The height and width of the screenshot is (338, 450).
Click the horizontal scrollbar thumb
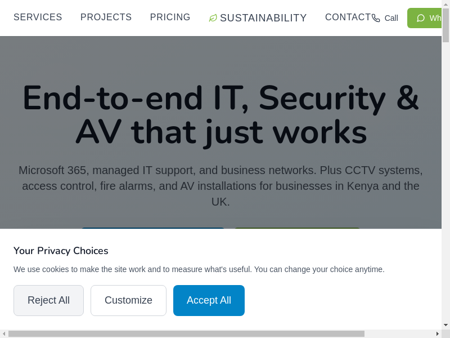tap(186, 333)
